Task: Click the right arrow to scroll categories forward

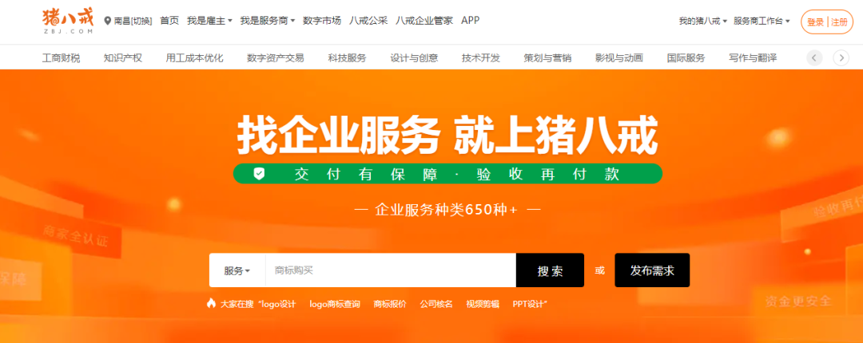Action: tap(841, 57)
